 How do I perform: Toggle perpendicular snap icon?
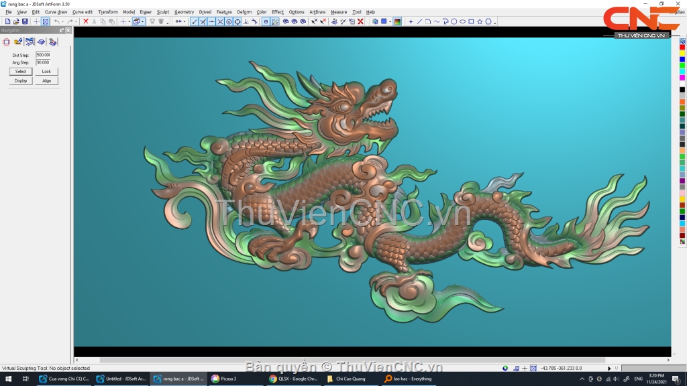pyautogui.click(x=246, y=21)
